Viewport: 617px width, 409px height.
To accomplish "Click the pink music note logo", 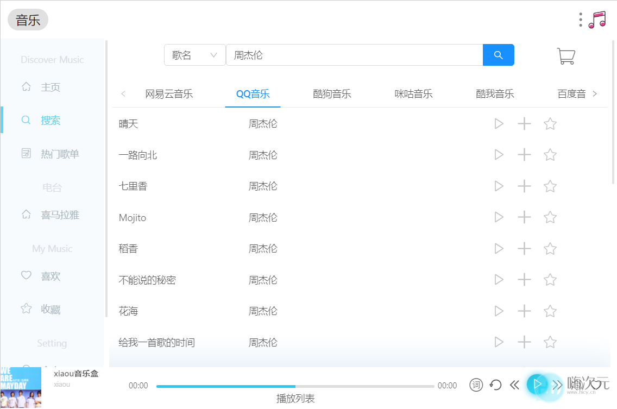I will tap(597, 19).
